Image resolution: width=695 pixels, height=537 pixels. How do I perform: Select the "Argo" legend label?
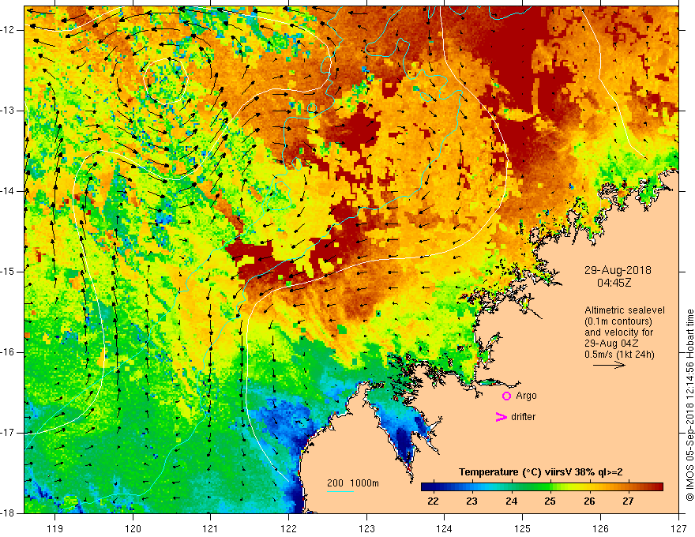click(x=526, y=396)
